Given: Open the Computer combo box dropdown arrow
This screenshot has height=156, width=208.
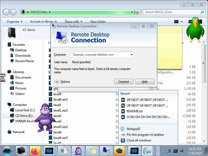Looking at the screenshot, I should (132, 55).
